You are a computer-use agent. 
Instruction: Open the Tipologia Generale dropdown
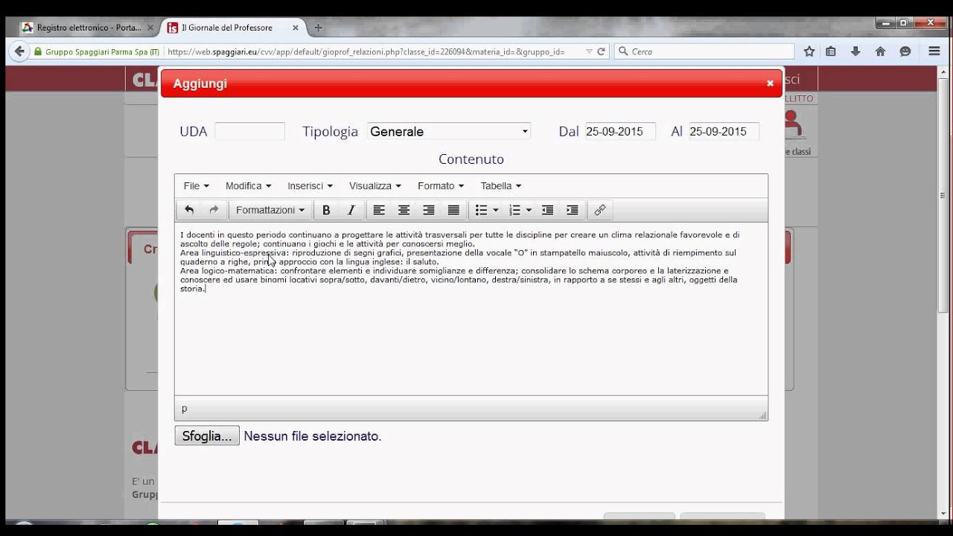tap(449, 131)
